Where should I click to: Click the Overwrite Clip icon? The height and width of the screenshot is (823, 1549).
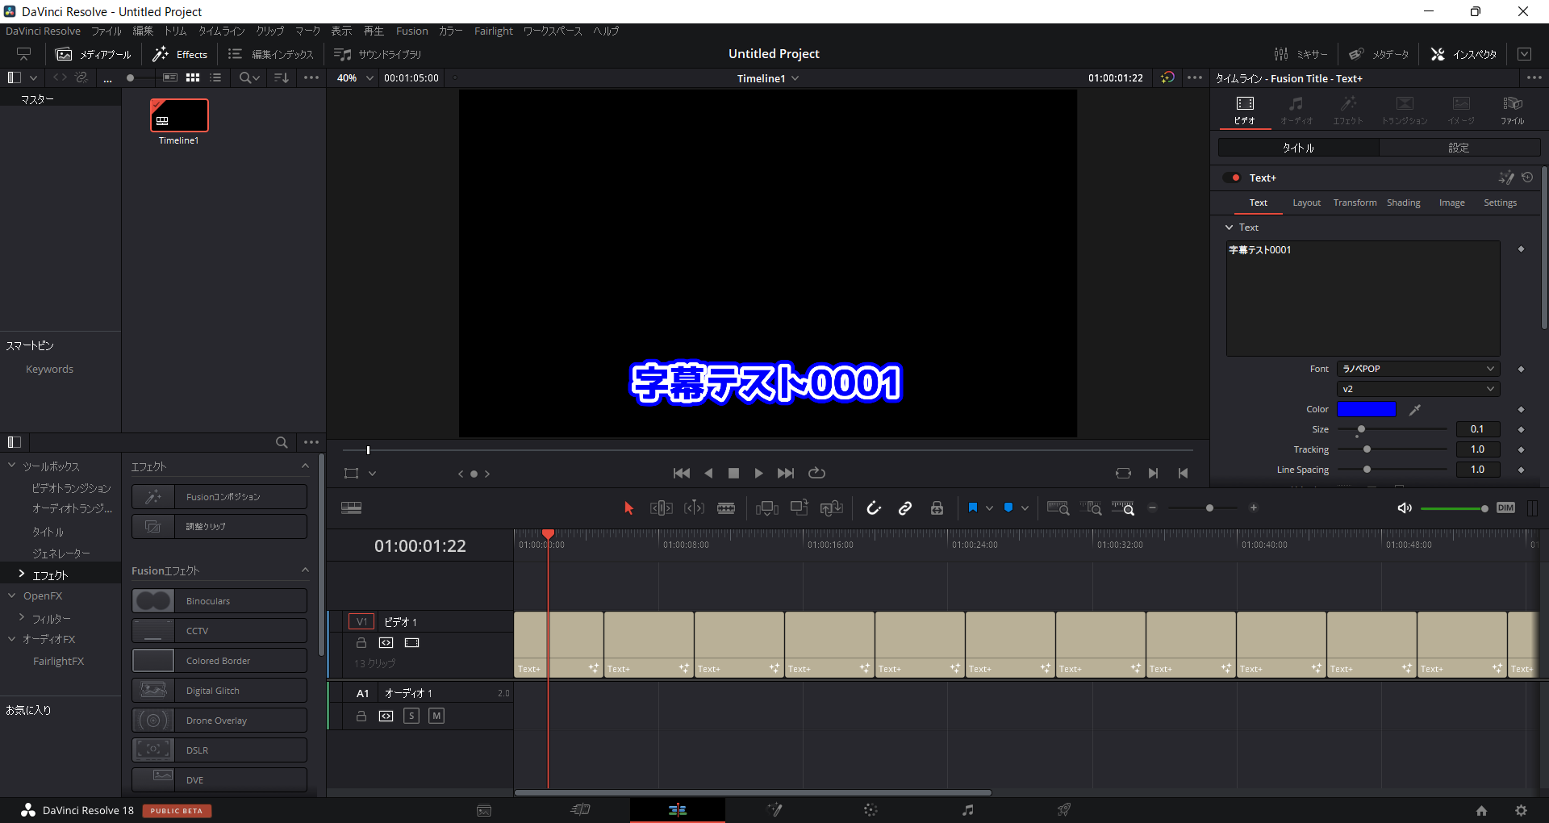(800, 508)
